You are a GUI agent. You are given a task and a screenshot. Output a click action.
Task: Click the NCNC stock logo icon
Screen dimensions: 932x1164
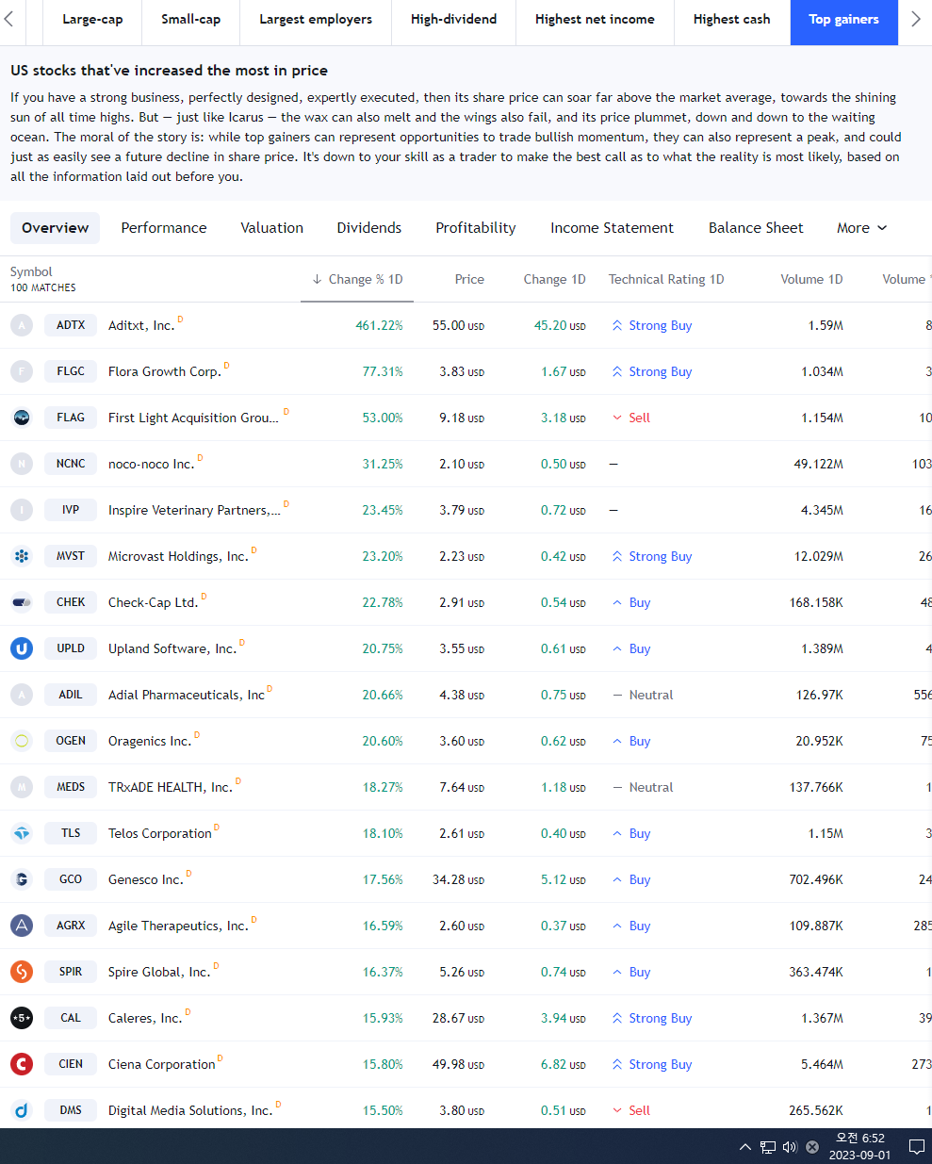click(22, 464)
